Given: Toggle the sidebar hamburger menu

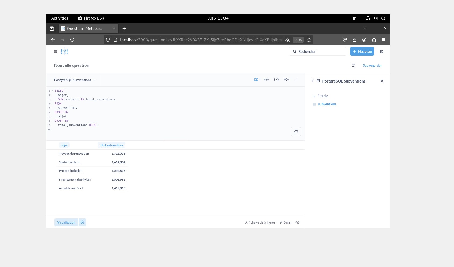Looking at the screenshot, I should (56, 51).
